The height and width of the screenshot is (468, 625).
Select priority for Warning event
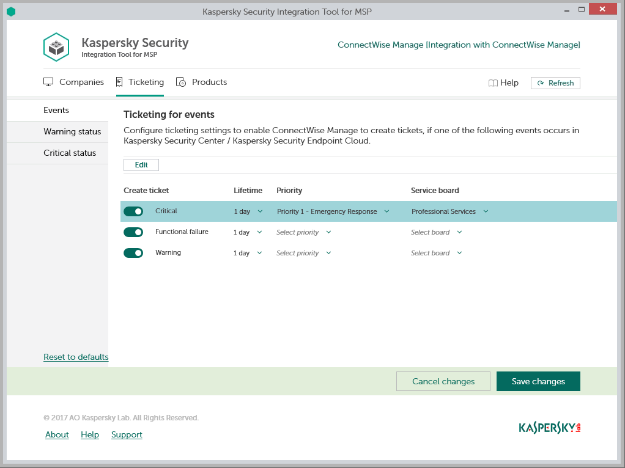coord(303,253)
